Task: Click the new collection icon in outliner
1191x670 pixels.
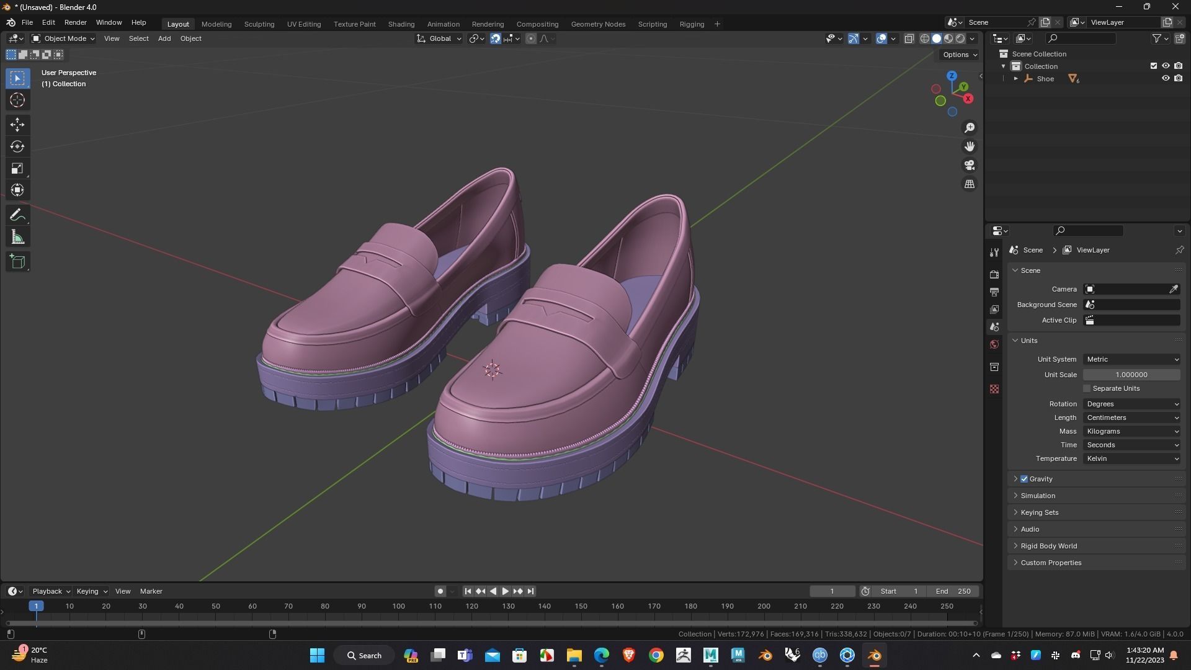Action: click(1179, 38)
